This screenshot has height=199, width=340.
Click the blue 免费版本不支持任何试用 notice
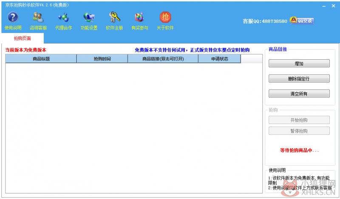[x=192, y=50]
